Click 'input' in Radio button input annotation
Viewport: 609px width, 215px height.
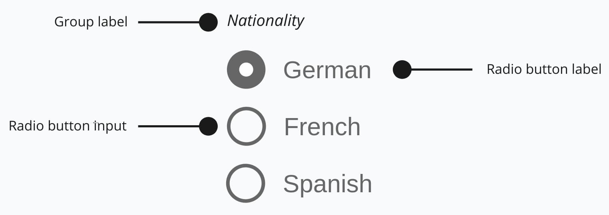(x=109, y=126)
